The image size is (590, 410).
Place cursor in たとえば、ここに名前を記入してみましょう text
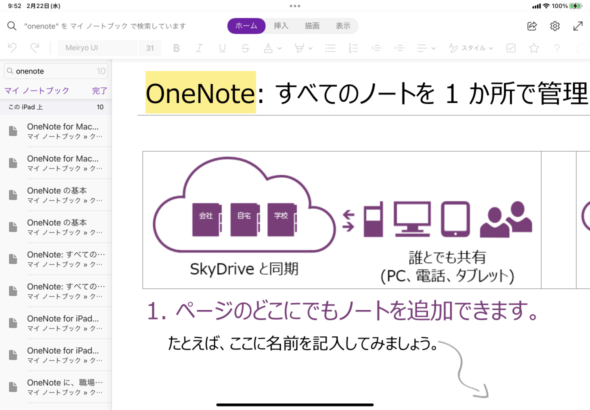[x=302, y=343]
